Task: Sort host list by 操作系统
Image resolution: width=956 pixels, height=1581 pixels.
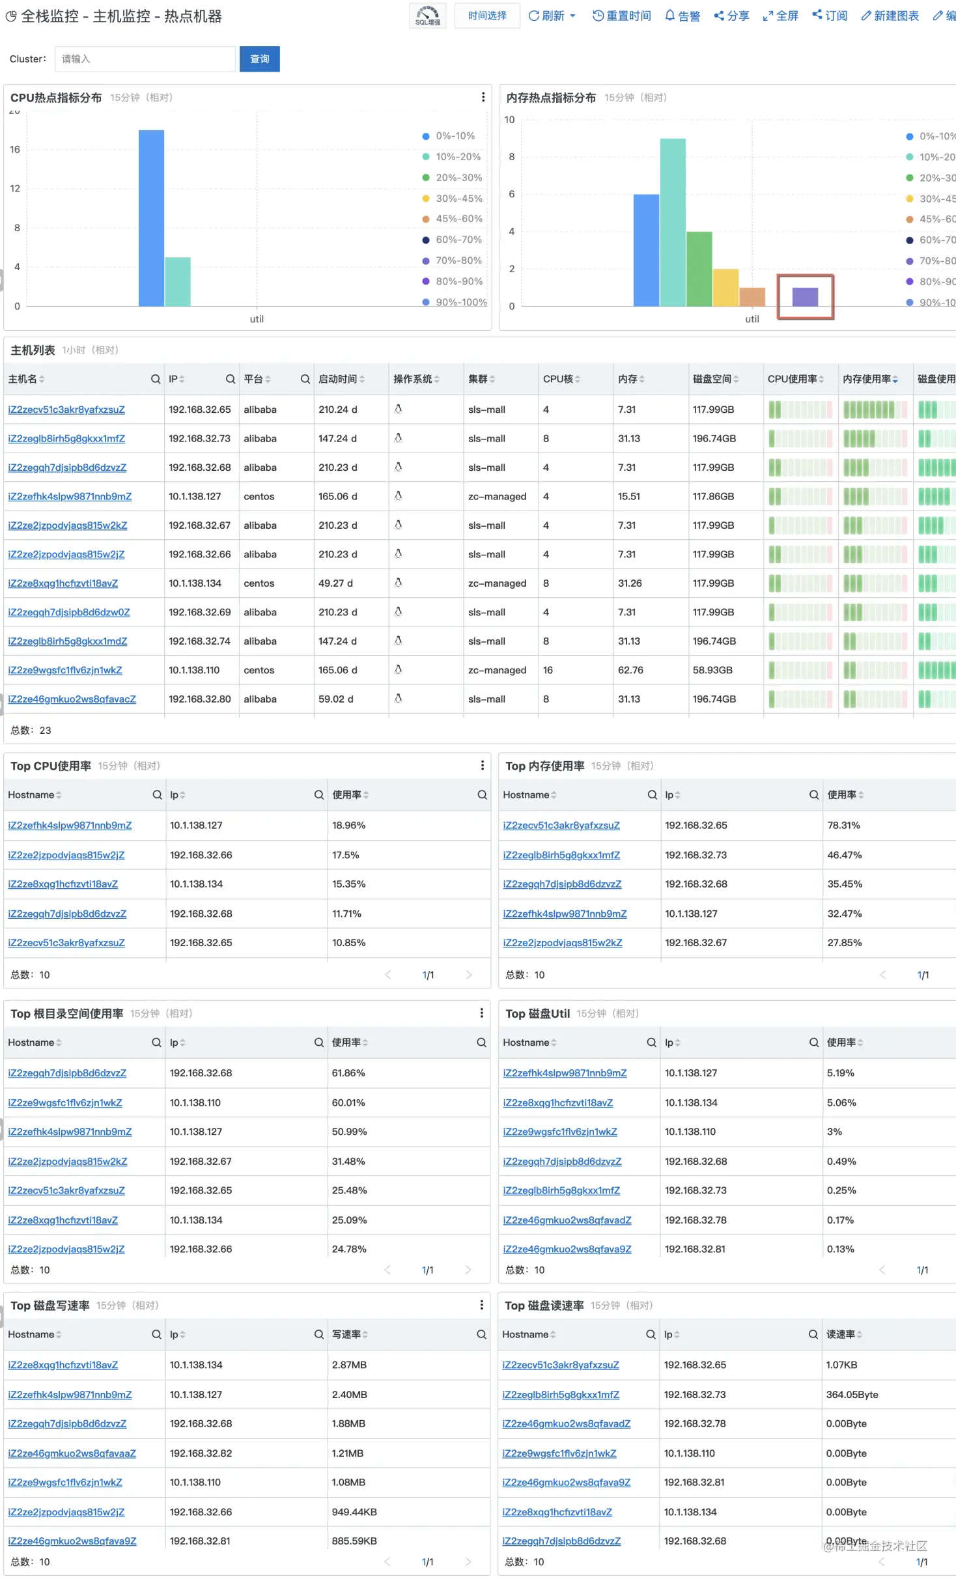Action: click(437, 379)
